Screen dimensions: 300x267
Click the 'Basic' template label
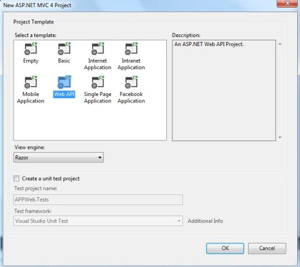coord(64,61)
